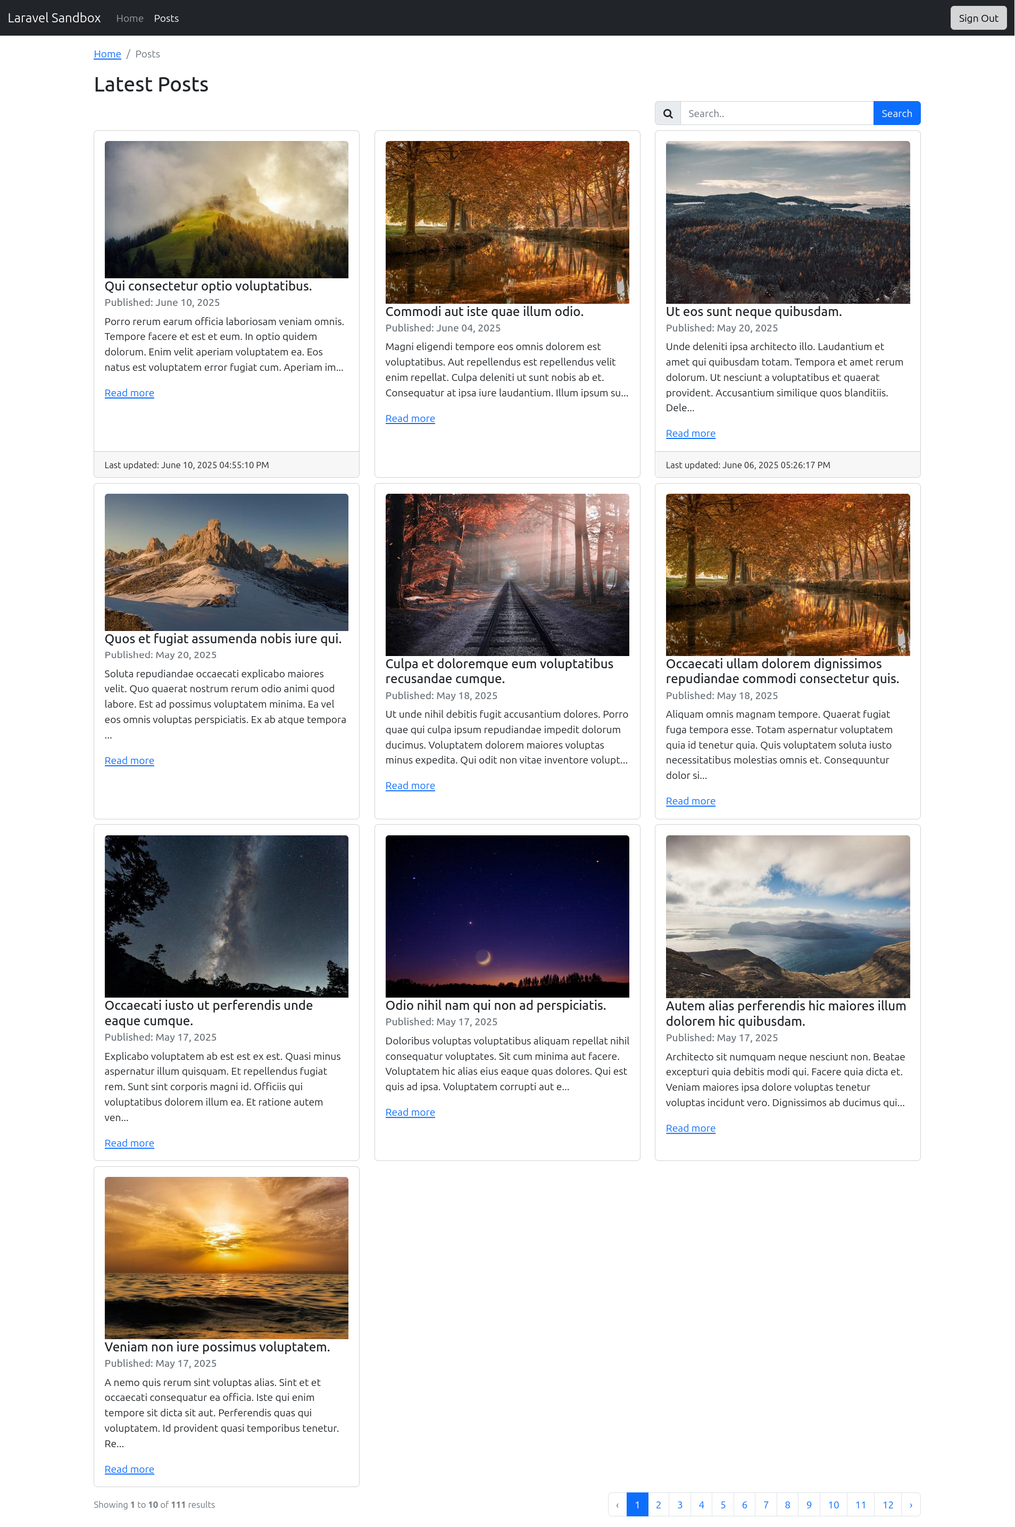Click title 'Qui consectetur optio voluptatibus.'

209,286
